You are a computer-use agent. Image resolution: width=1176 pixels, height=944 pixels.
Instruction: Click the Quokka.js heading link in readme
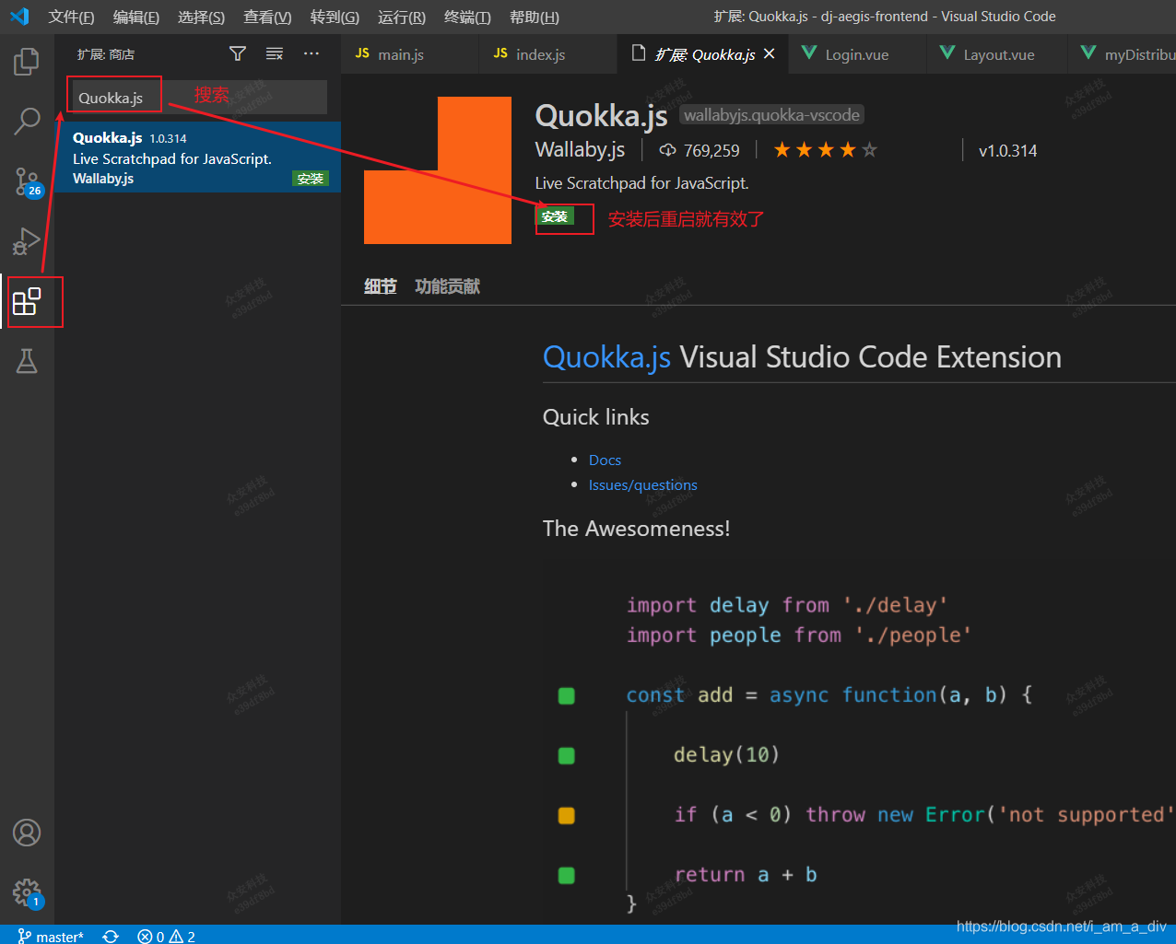click(606, 357)
